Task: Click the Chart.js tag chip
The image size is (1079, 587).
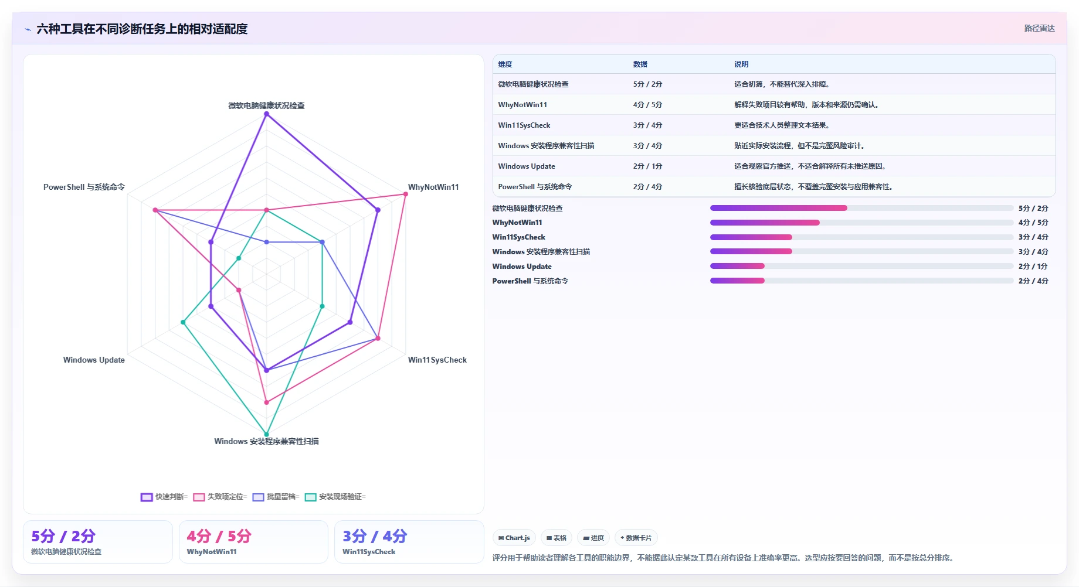Action: pyautogui.click(x=514, y=538)
